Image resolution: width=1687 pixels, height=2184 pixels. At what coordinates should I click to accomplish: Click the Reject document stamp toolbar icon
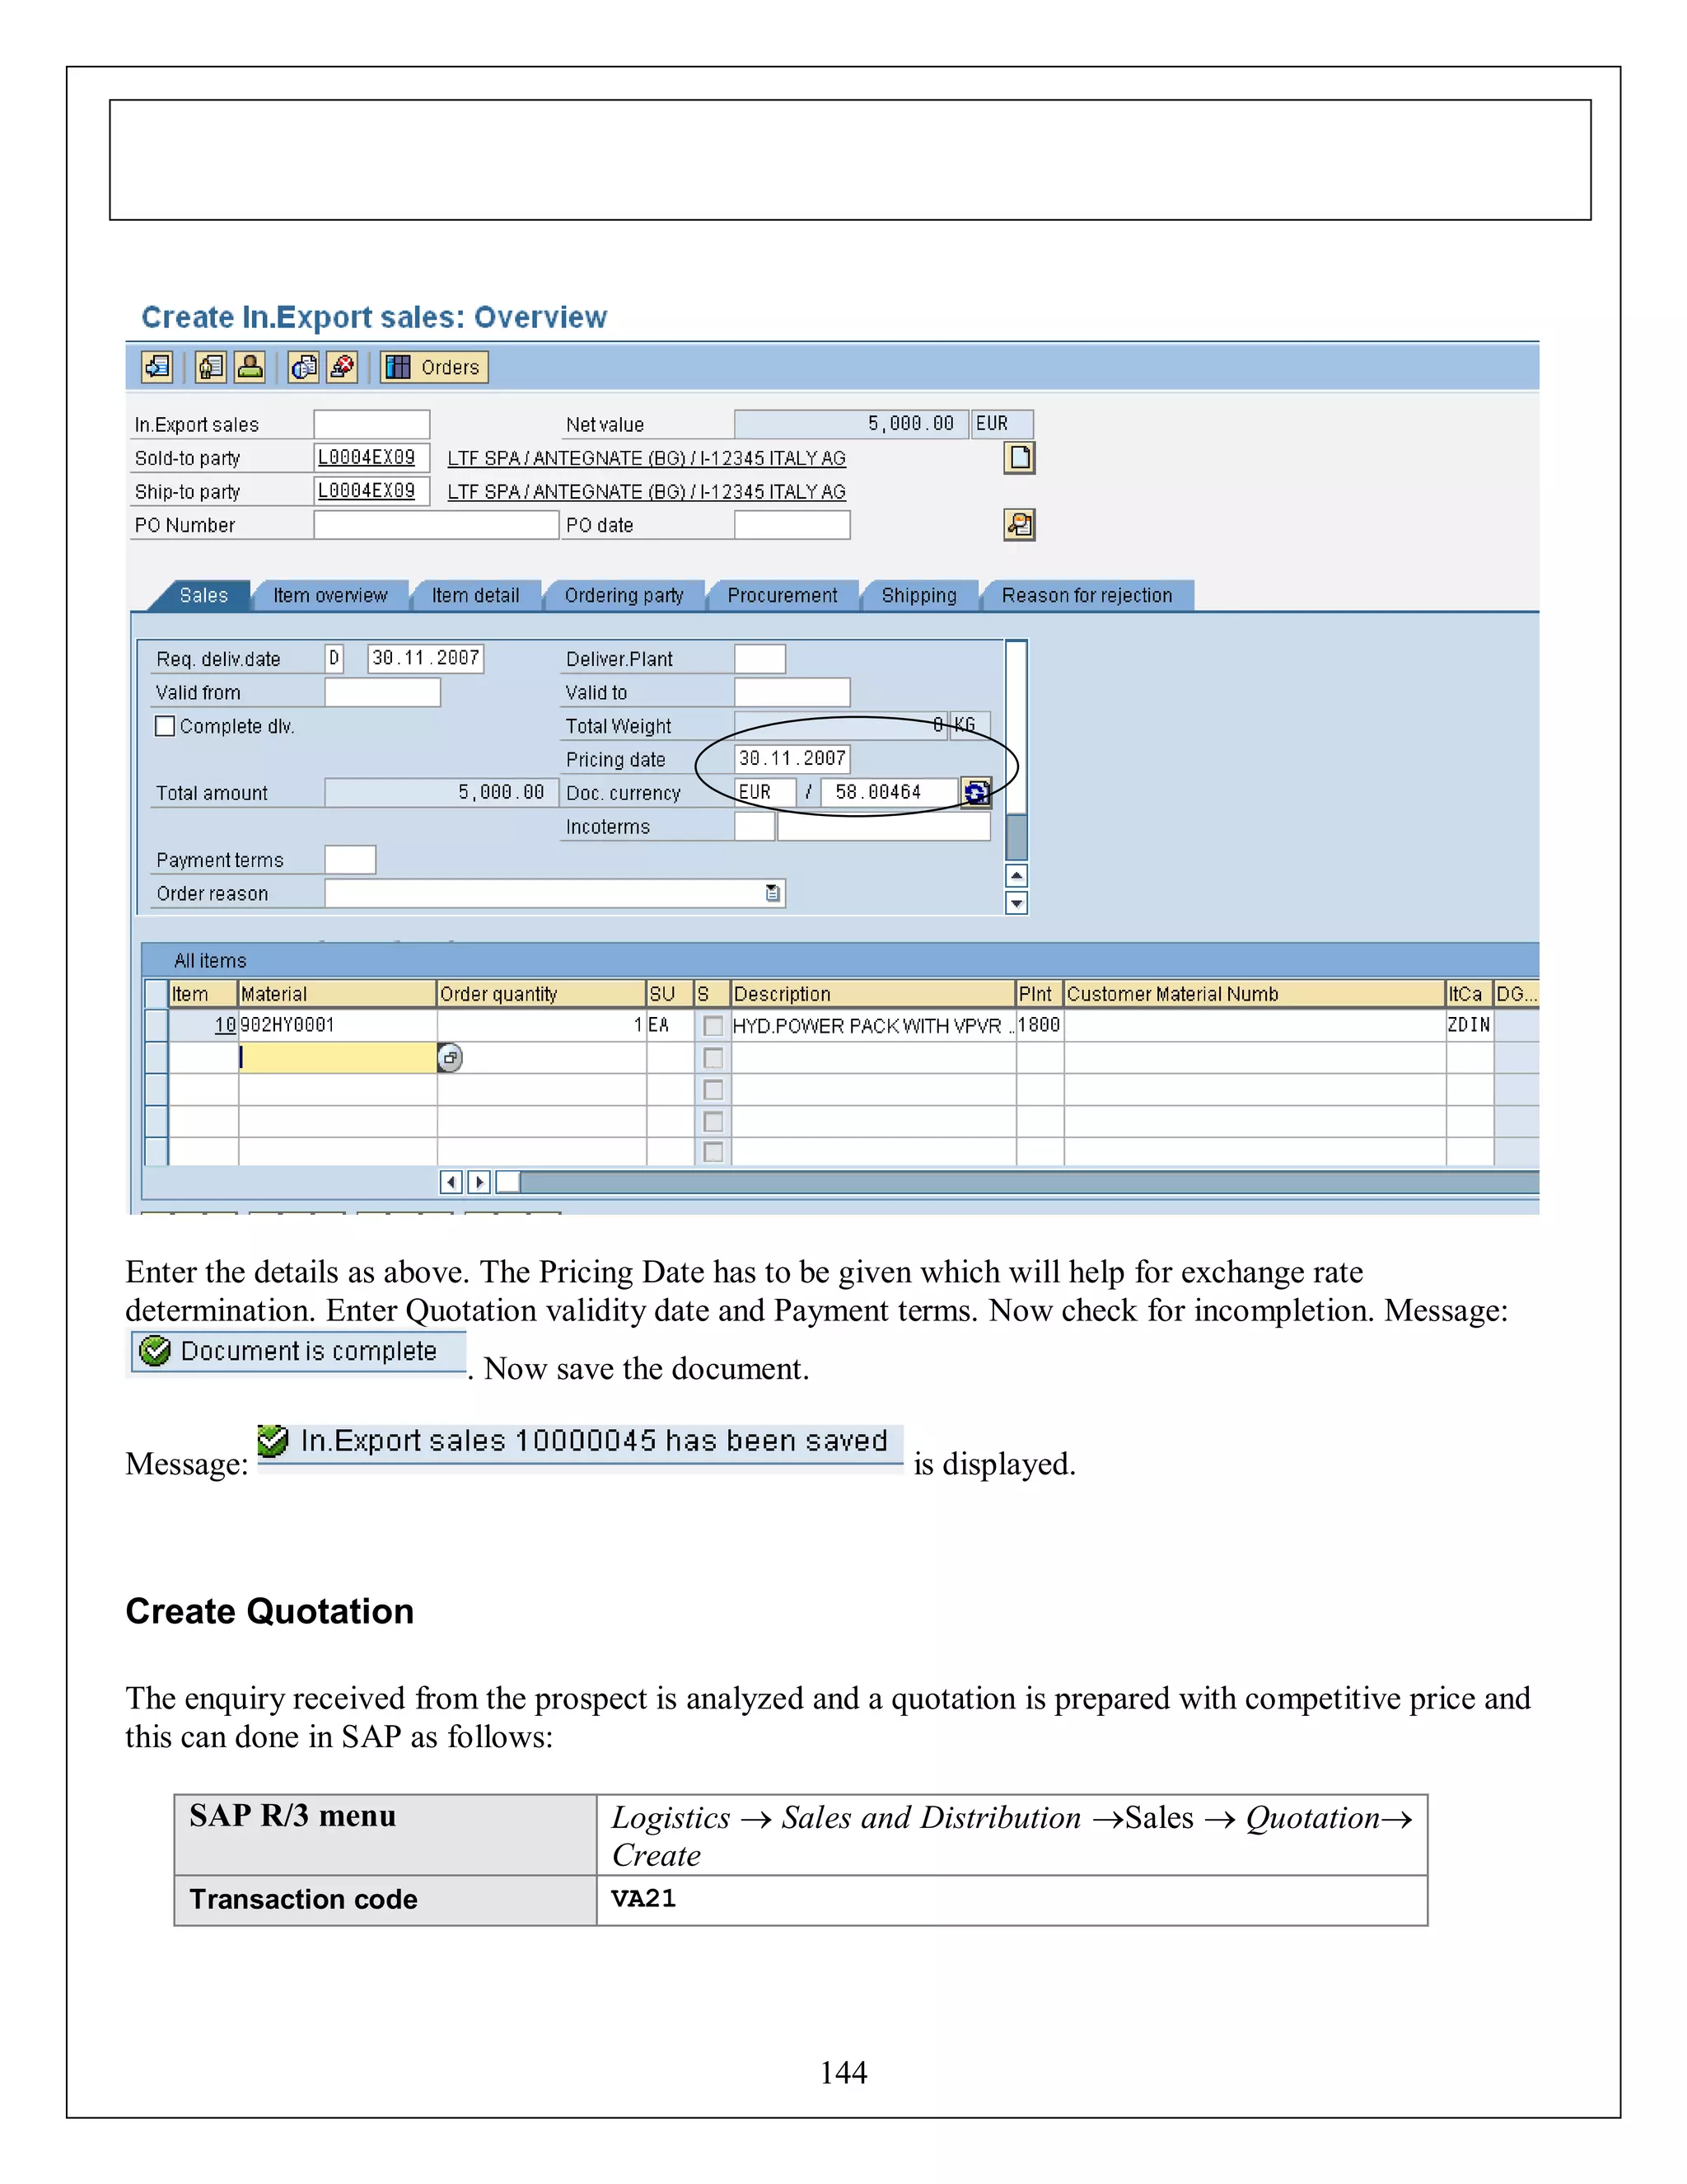tap(342, 367)
